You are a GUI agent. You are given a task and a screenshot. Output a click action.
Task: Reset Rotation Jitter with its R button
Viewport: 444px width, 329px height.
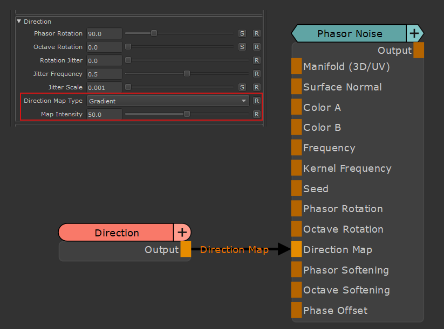(257, 60)
